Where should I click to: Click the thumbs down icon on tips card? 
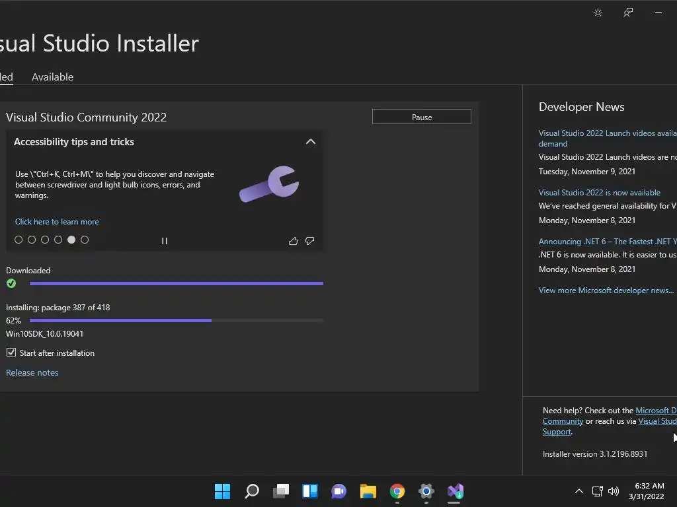tap(309, 241)
